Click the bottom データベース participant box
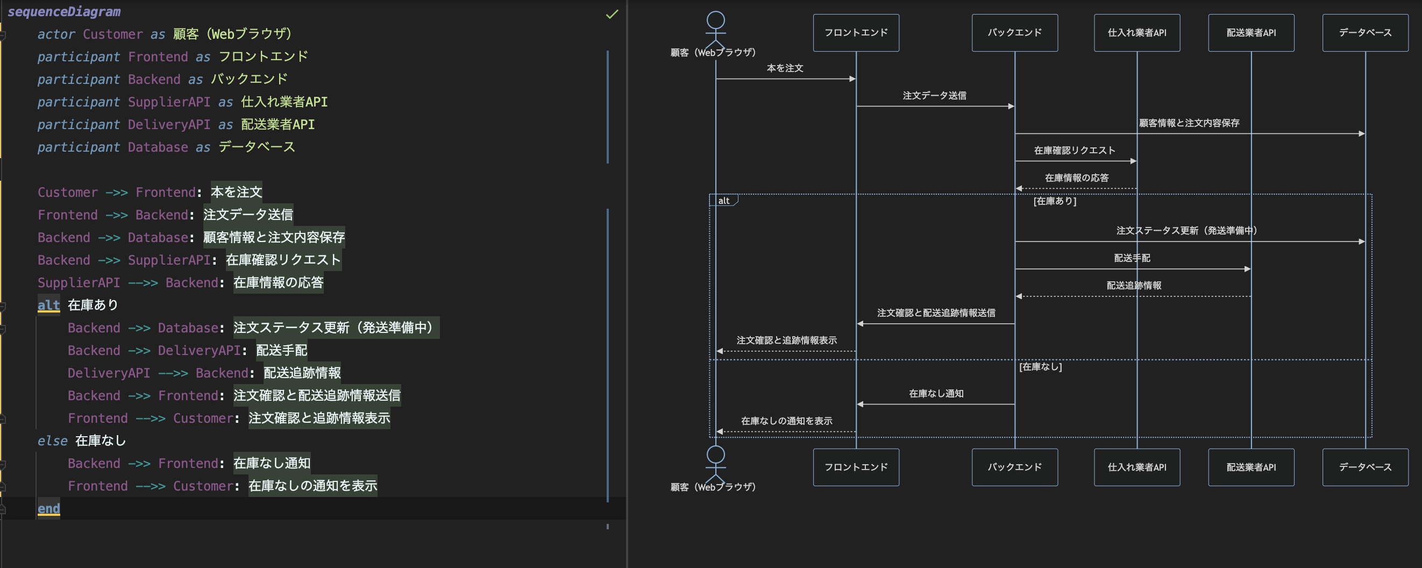Screen dimensions: 1422x568 click(1364, 467)
